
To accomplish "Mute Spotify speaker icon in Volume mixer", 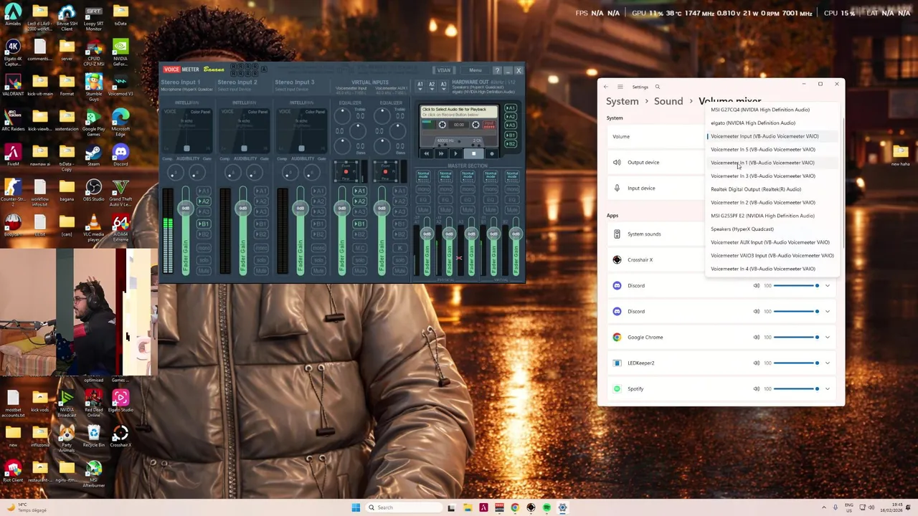I will (756, 388).
